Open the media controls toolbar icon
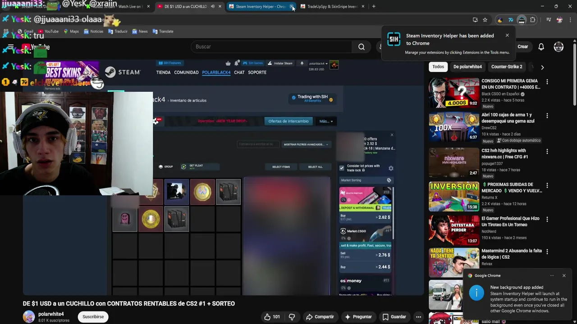 (549, 20)
